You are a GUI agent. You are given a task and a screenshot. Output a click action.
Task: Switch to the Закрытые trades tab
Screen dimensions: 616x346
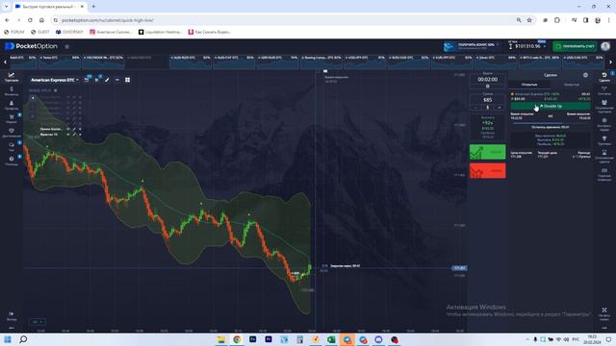pyautogui.click(x=571, y=85)
